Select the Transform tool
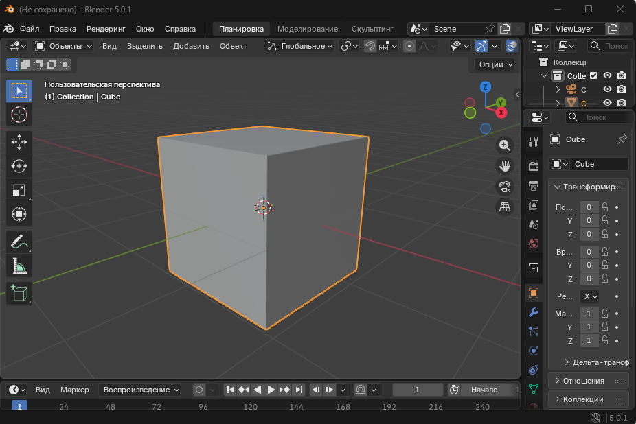 [19, 214]
